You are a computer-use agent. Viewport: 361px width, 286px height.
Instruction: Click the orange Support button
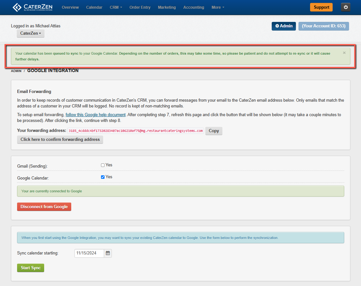[x=321, y=7]
